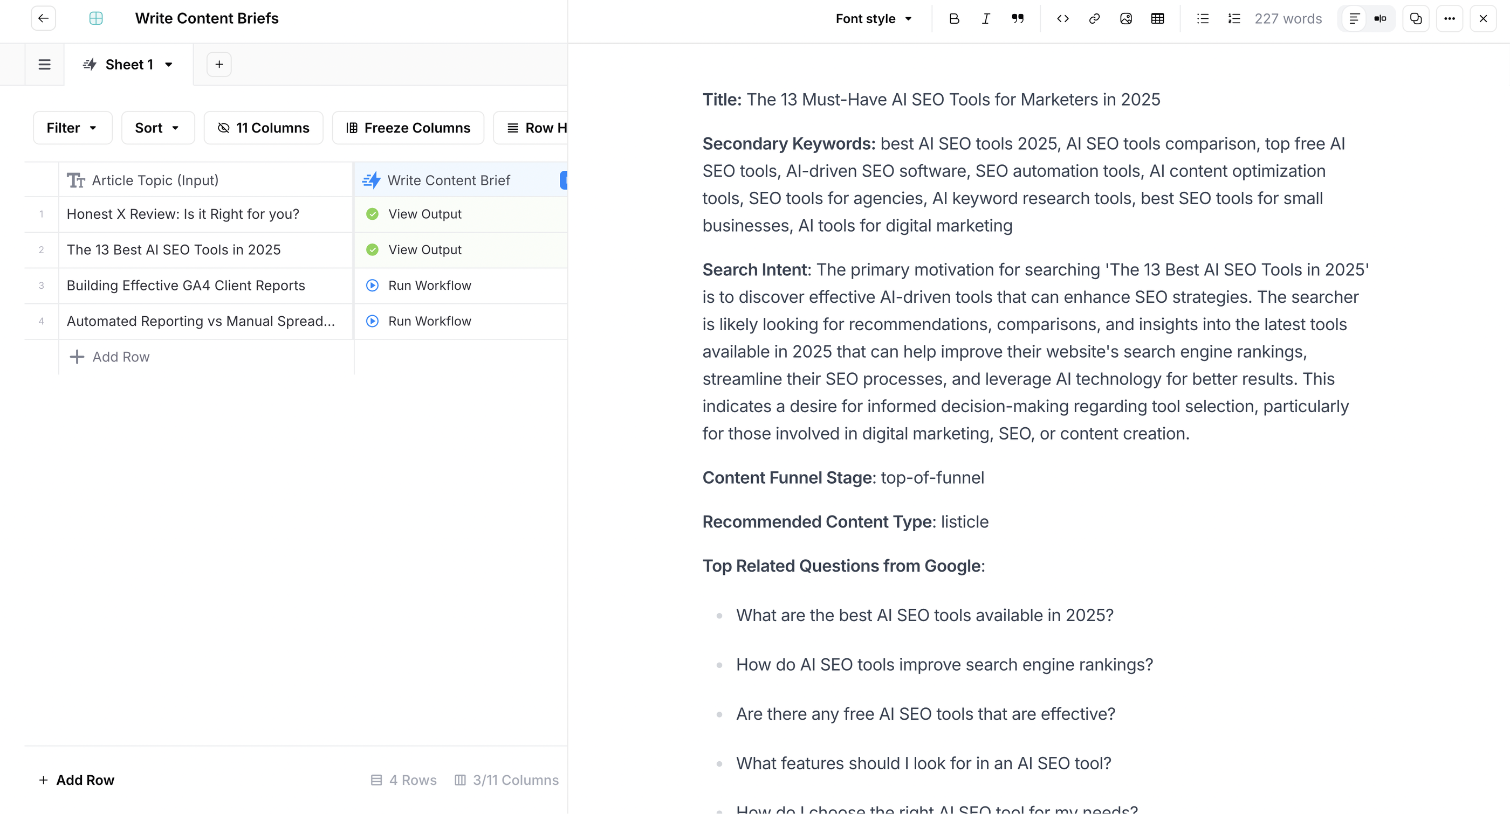Insert a table in the editor
Image resolution: width=1510 pixels, height=814 pixels.
click(1158, 18)
